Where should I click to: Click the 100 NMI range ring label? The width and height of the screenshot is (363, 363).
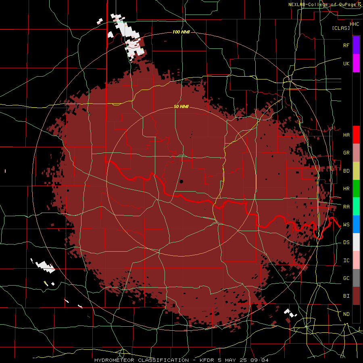click(x=181, y=32)
